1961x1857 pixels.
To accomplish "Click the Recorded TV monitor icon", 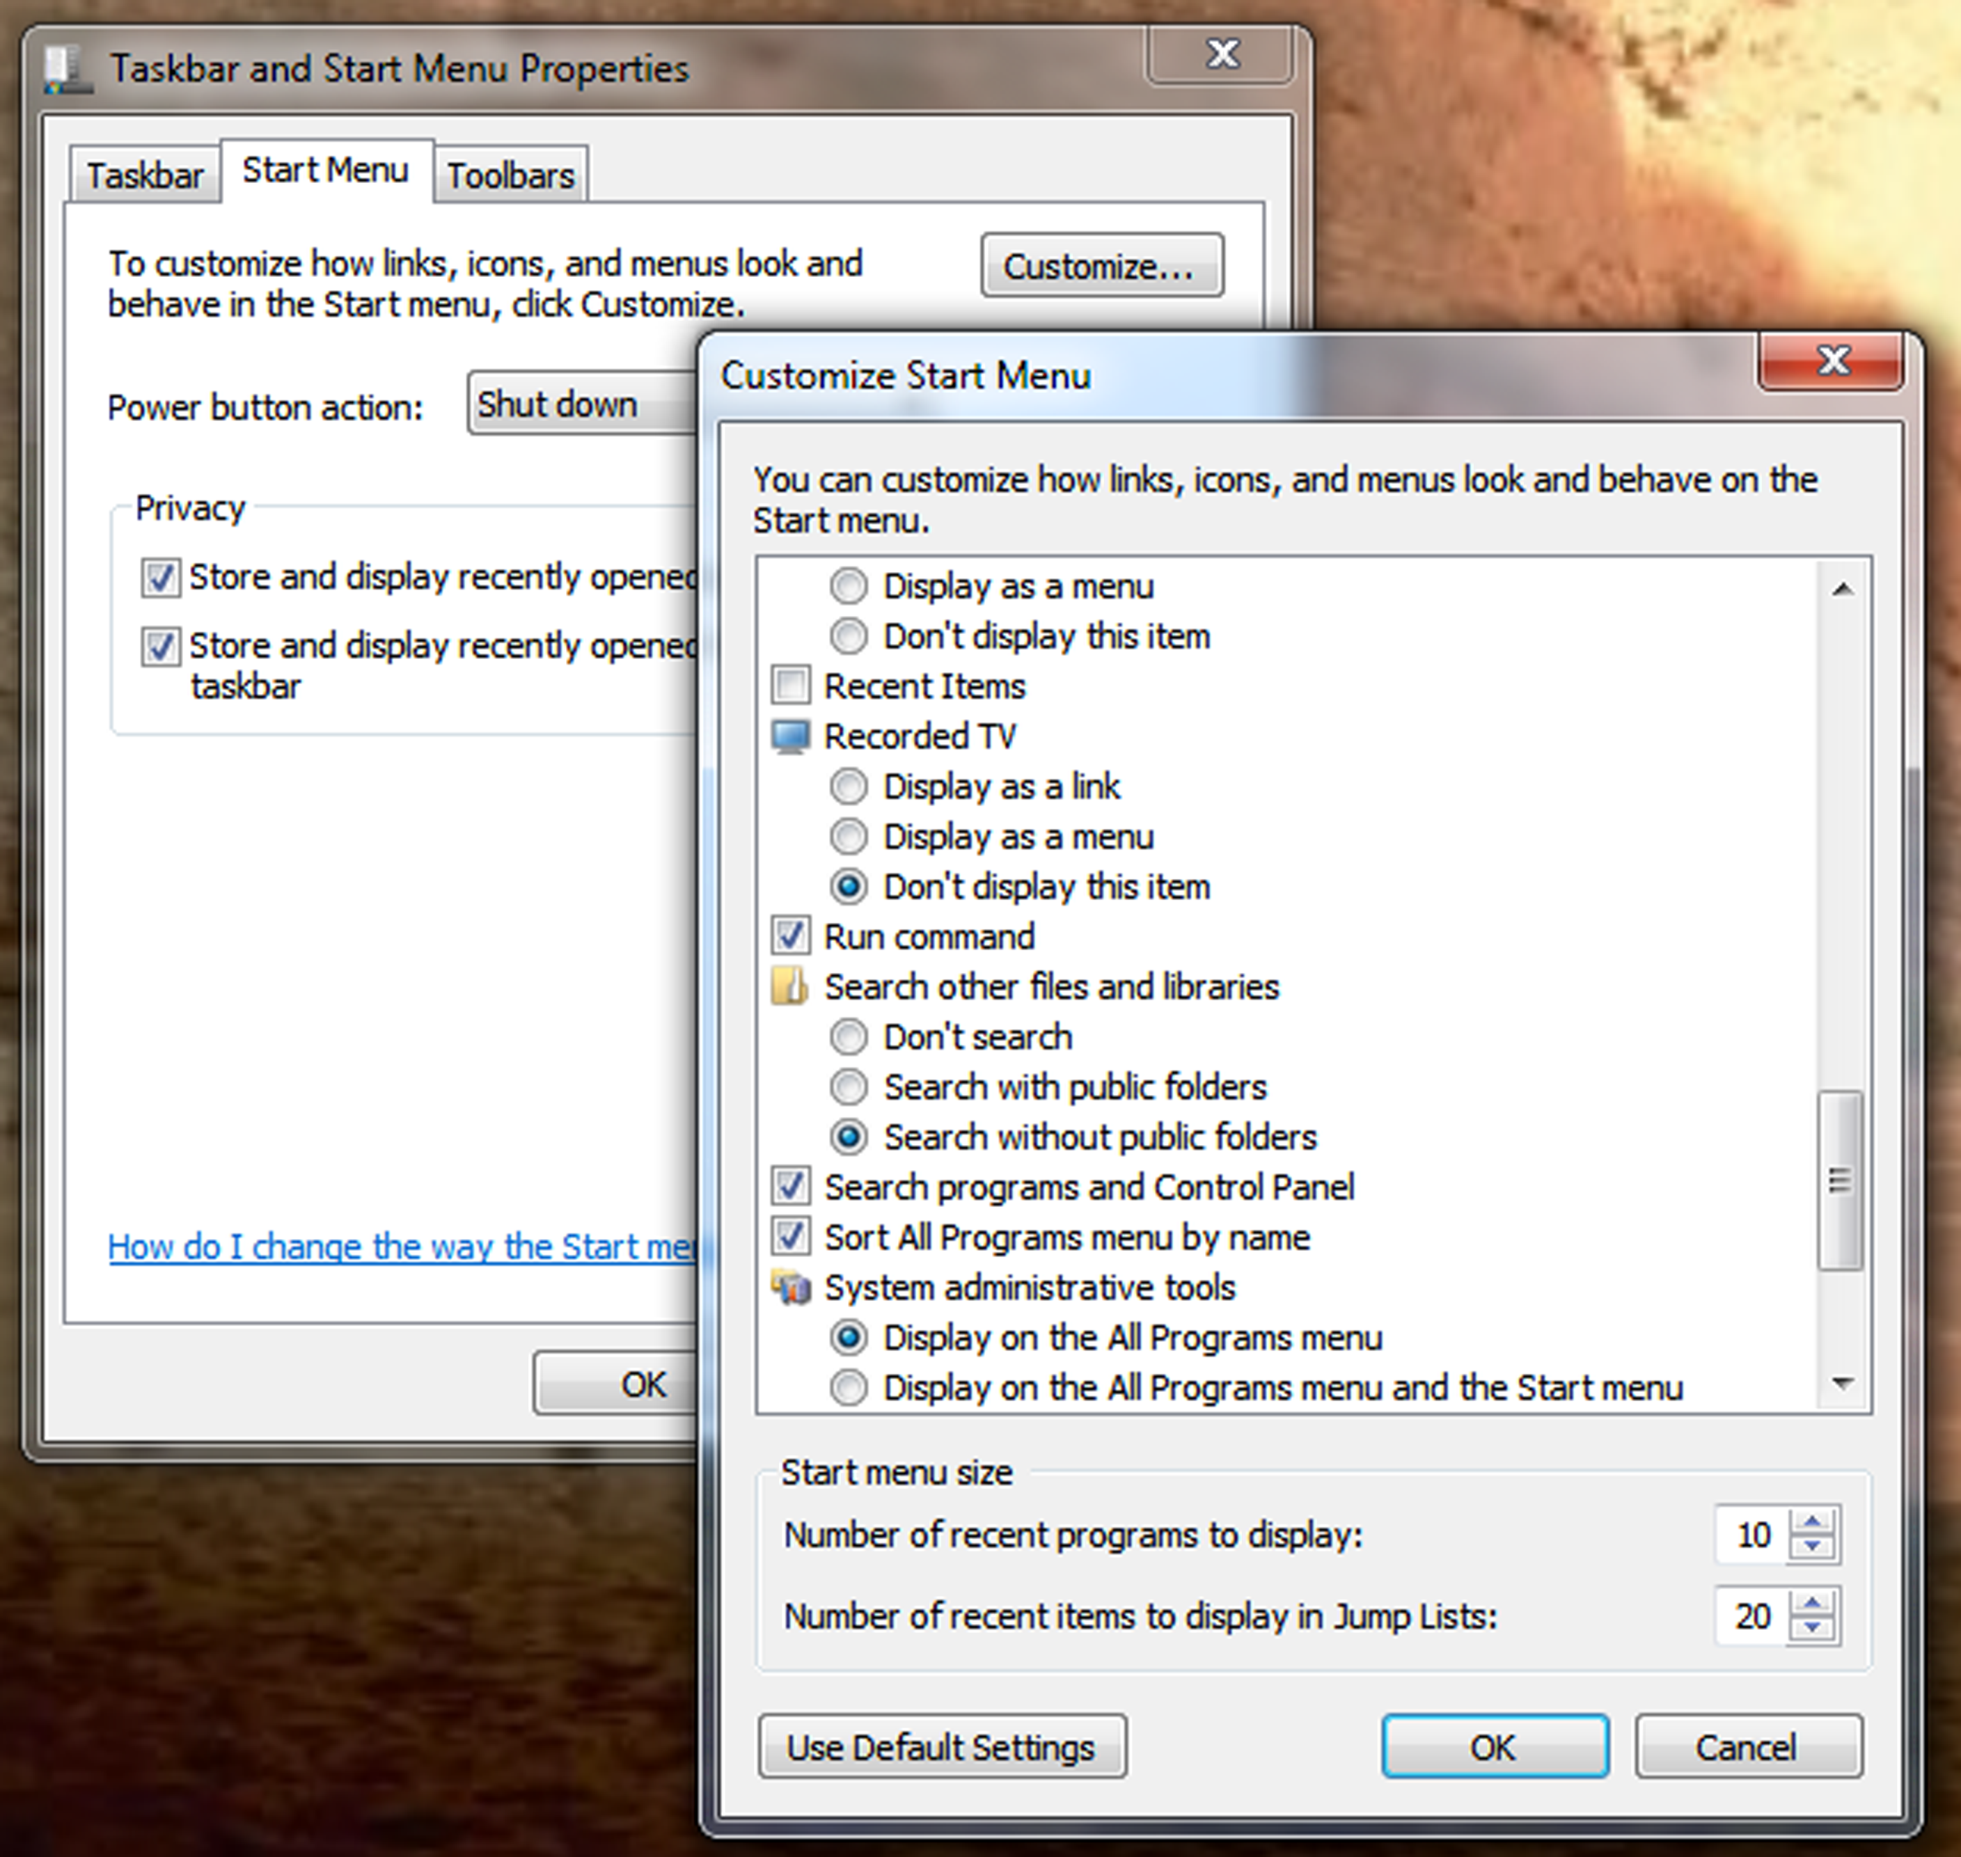I will pyautogui.click(x=790, y=736).
